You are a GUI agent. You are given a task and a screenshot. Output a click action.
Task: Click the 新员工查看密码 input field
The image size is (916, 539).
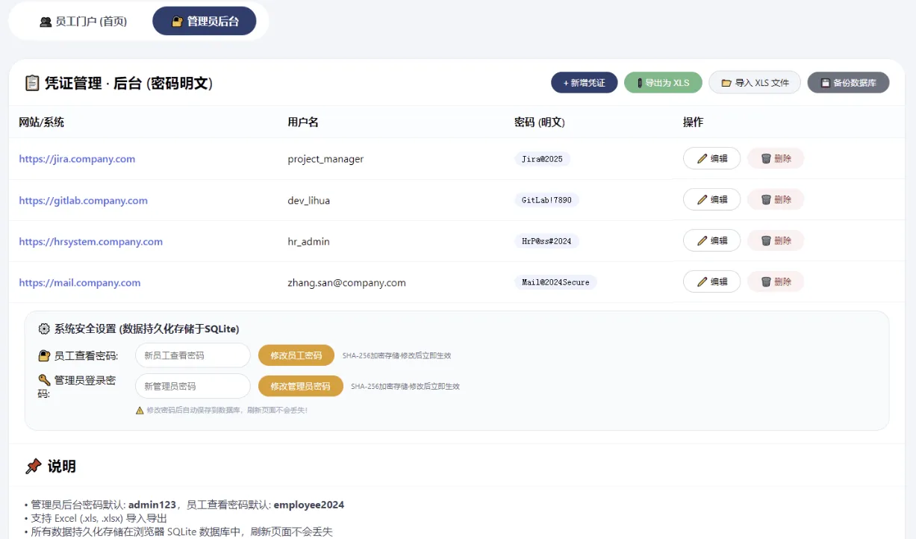(x=192, y=355)
